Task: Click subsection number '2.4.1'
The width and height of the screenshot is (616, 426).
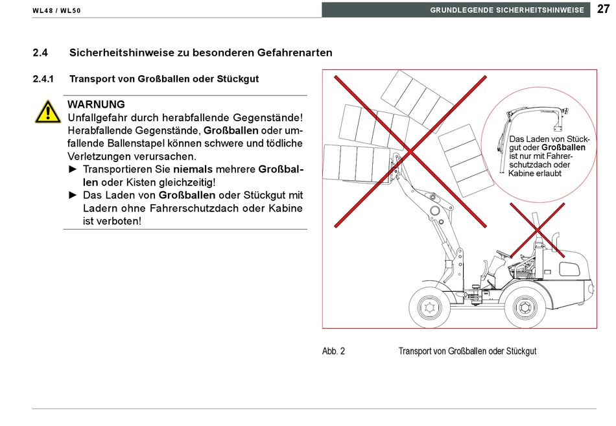Action: [43, 79]
